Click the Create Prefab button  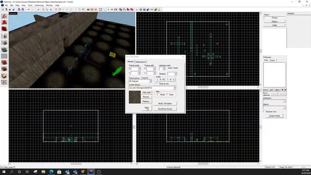pos(275,116)
